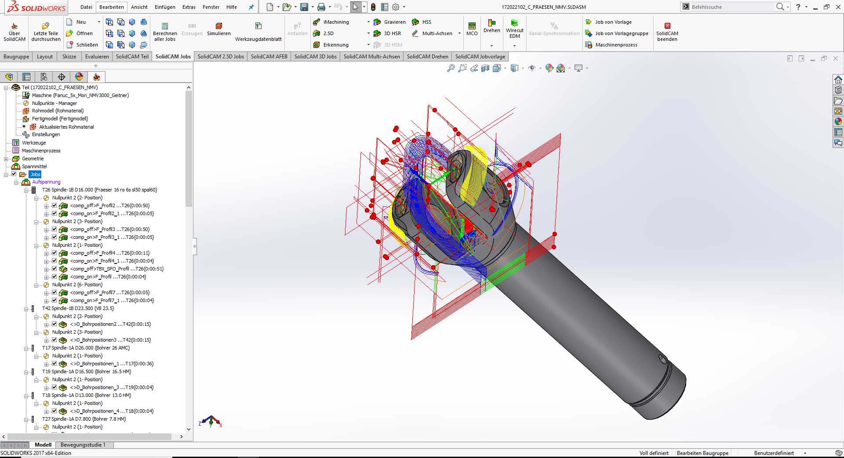
Task: Uncheck D_Bohrpositionen_4 T18 checkbox
Action: (55, 411)
